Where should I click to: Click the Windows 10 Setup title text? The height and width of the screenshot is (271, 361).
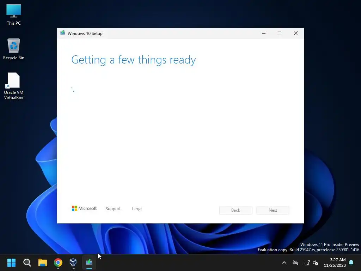[85, 34]
